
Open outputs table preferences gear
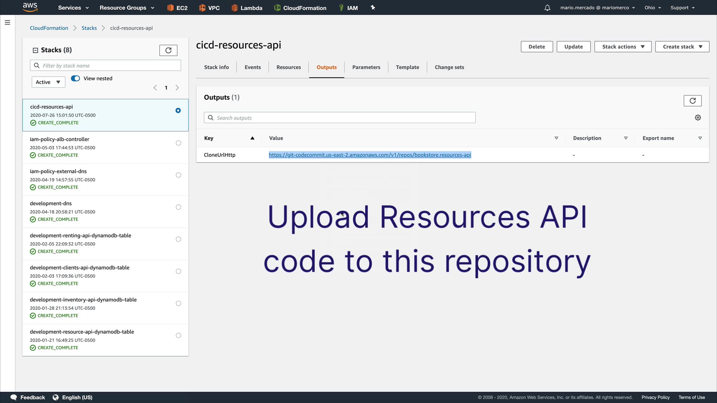pyautogui.click(x=698, y=118)
